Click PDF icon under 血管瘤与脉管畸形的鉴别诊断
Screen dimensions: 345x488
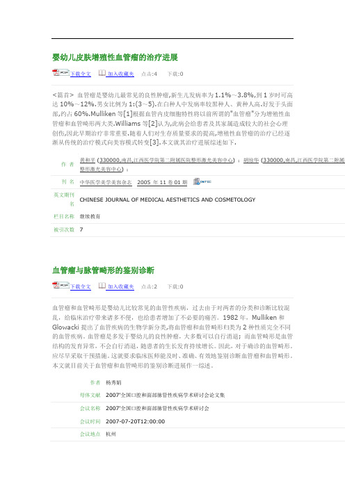(61, 286)
